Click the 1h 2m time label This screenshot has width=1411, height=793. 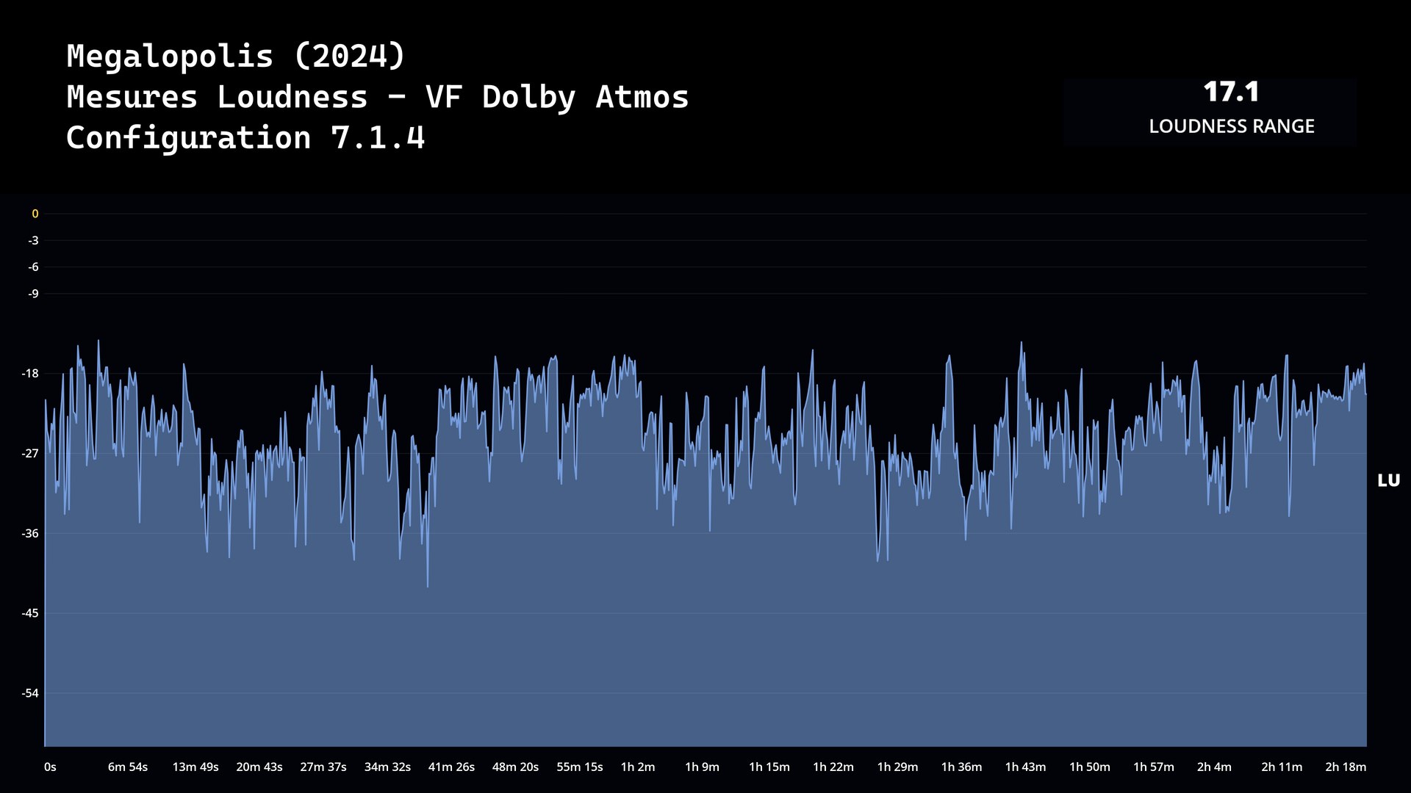tap(638, 767)
